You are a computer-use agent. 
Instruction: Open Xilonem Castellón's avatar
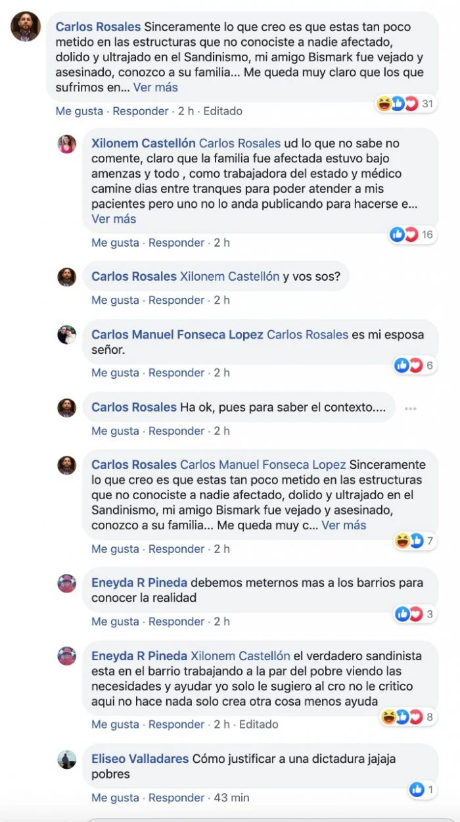[67, 144]
